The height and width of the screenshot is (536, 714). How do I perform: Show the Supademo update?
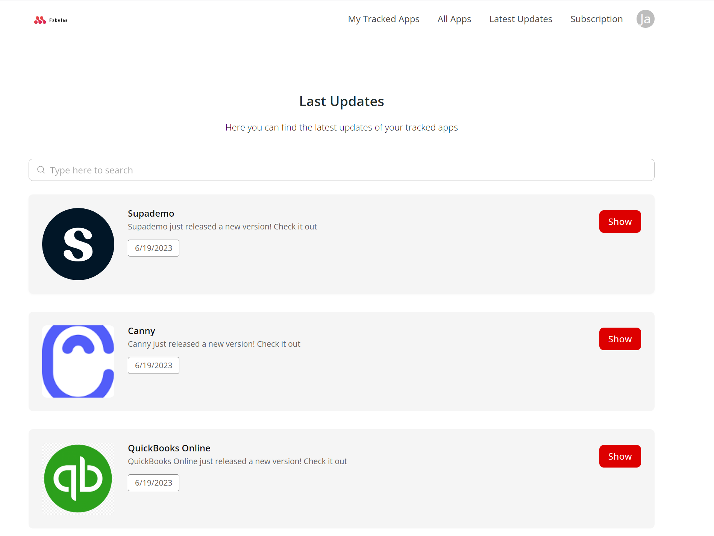(x=620, y=222)
